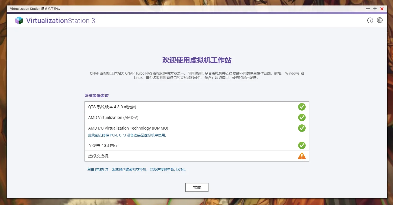The width and height of the screenshot is (393, 205).
Task: Click the green check for IOMMU
Action: pyautogui.click(x=302, y=128)
